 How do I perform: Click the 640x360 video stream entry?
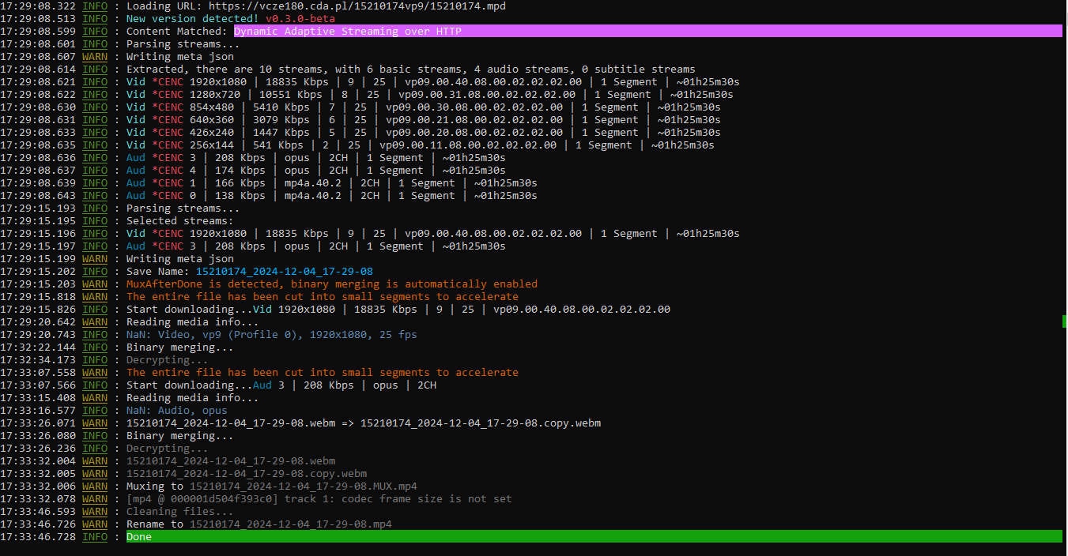[424, 120]
